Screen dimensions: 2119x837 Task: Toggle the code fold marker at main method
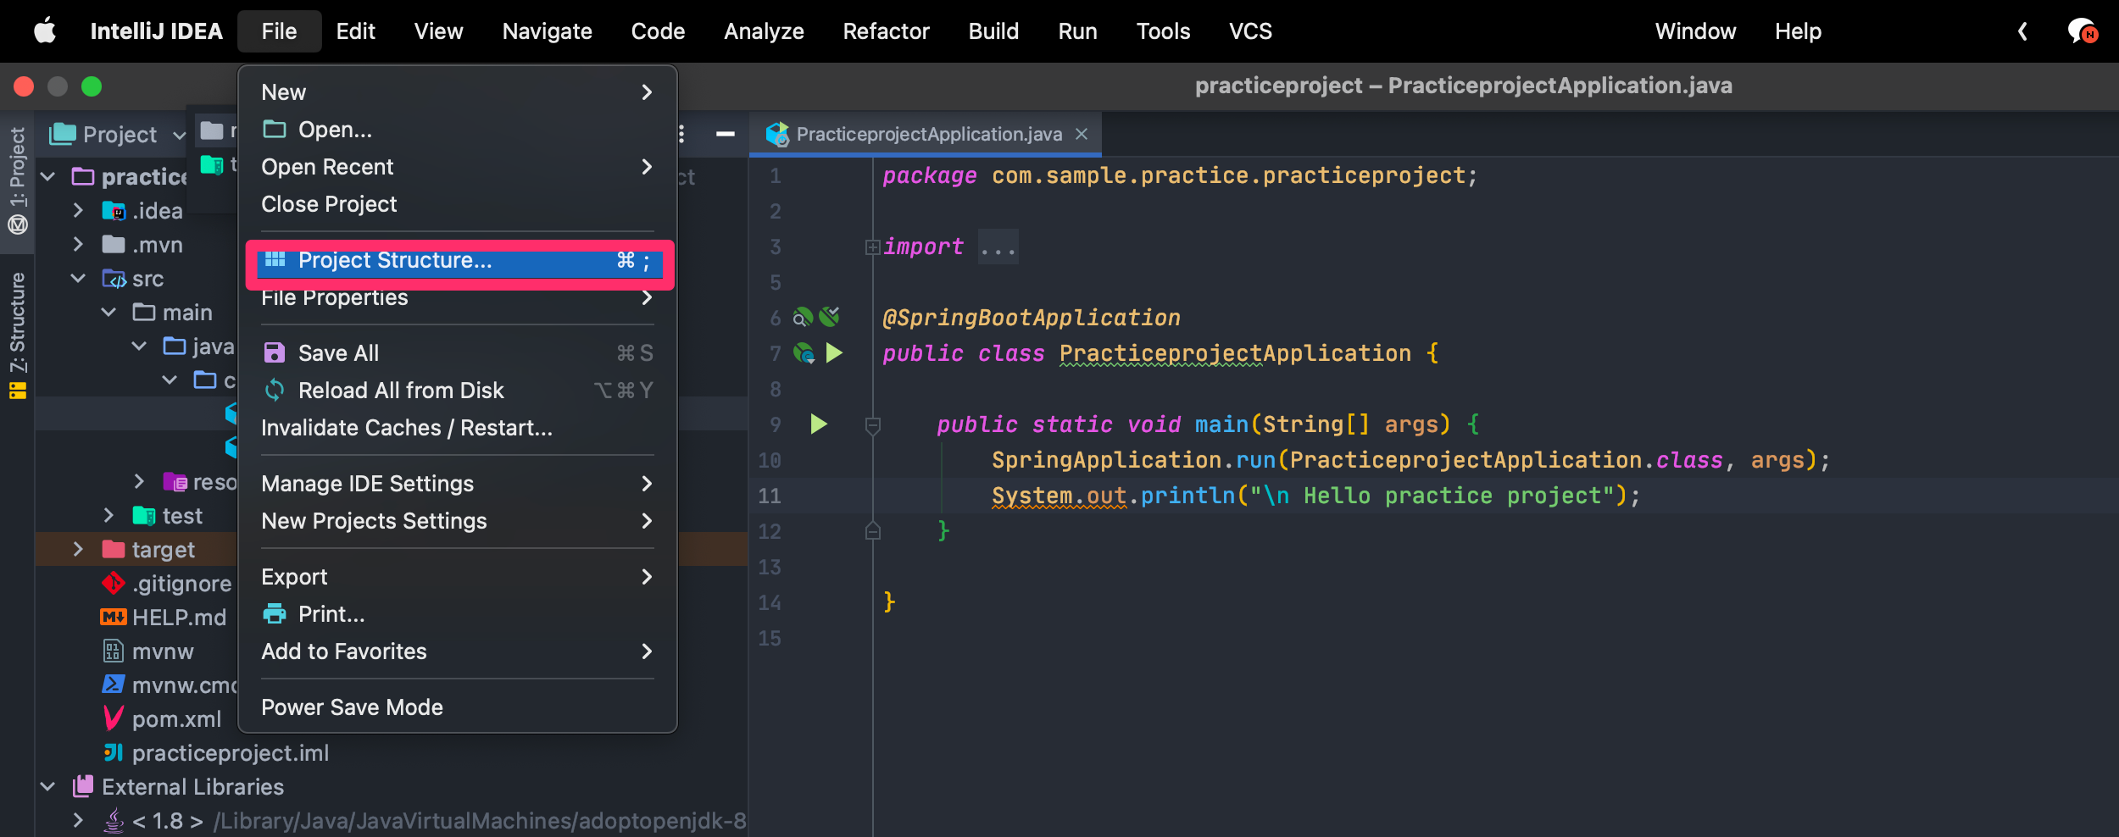[872, 425]
